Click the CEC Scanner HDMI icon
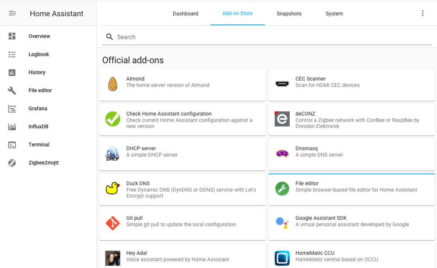The image size is (437, 268). [x=282, y=84]
